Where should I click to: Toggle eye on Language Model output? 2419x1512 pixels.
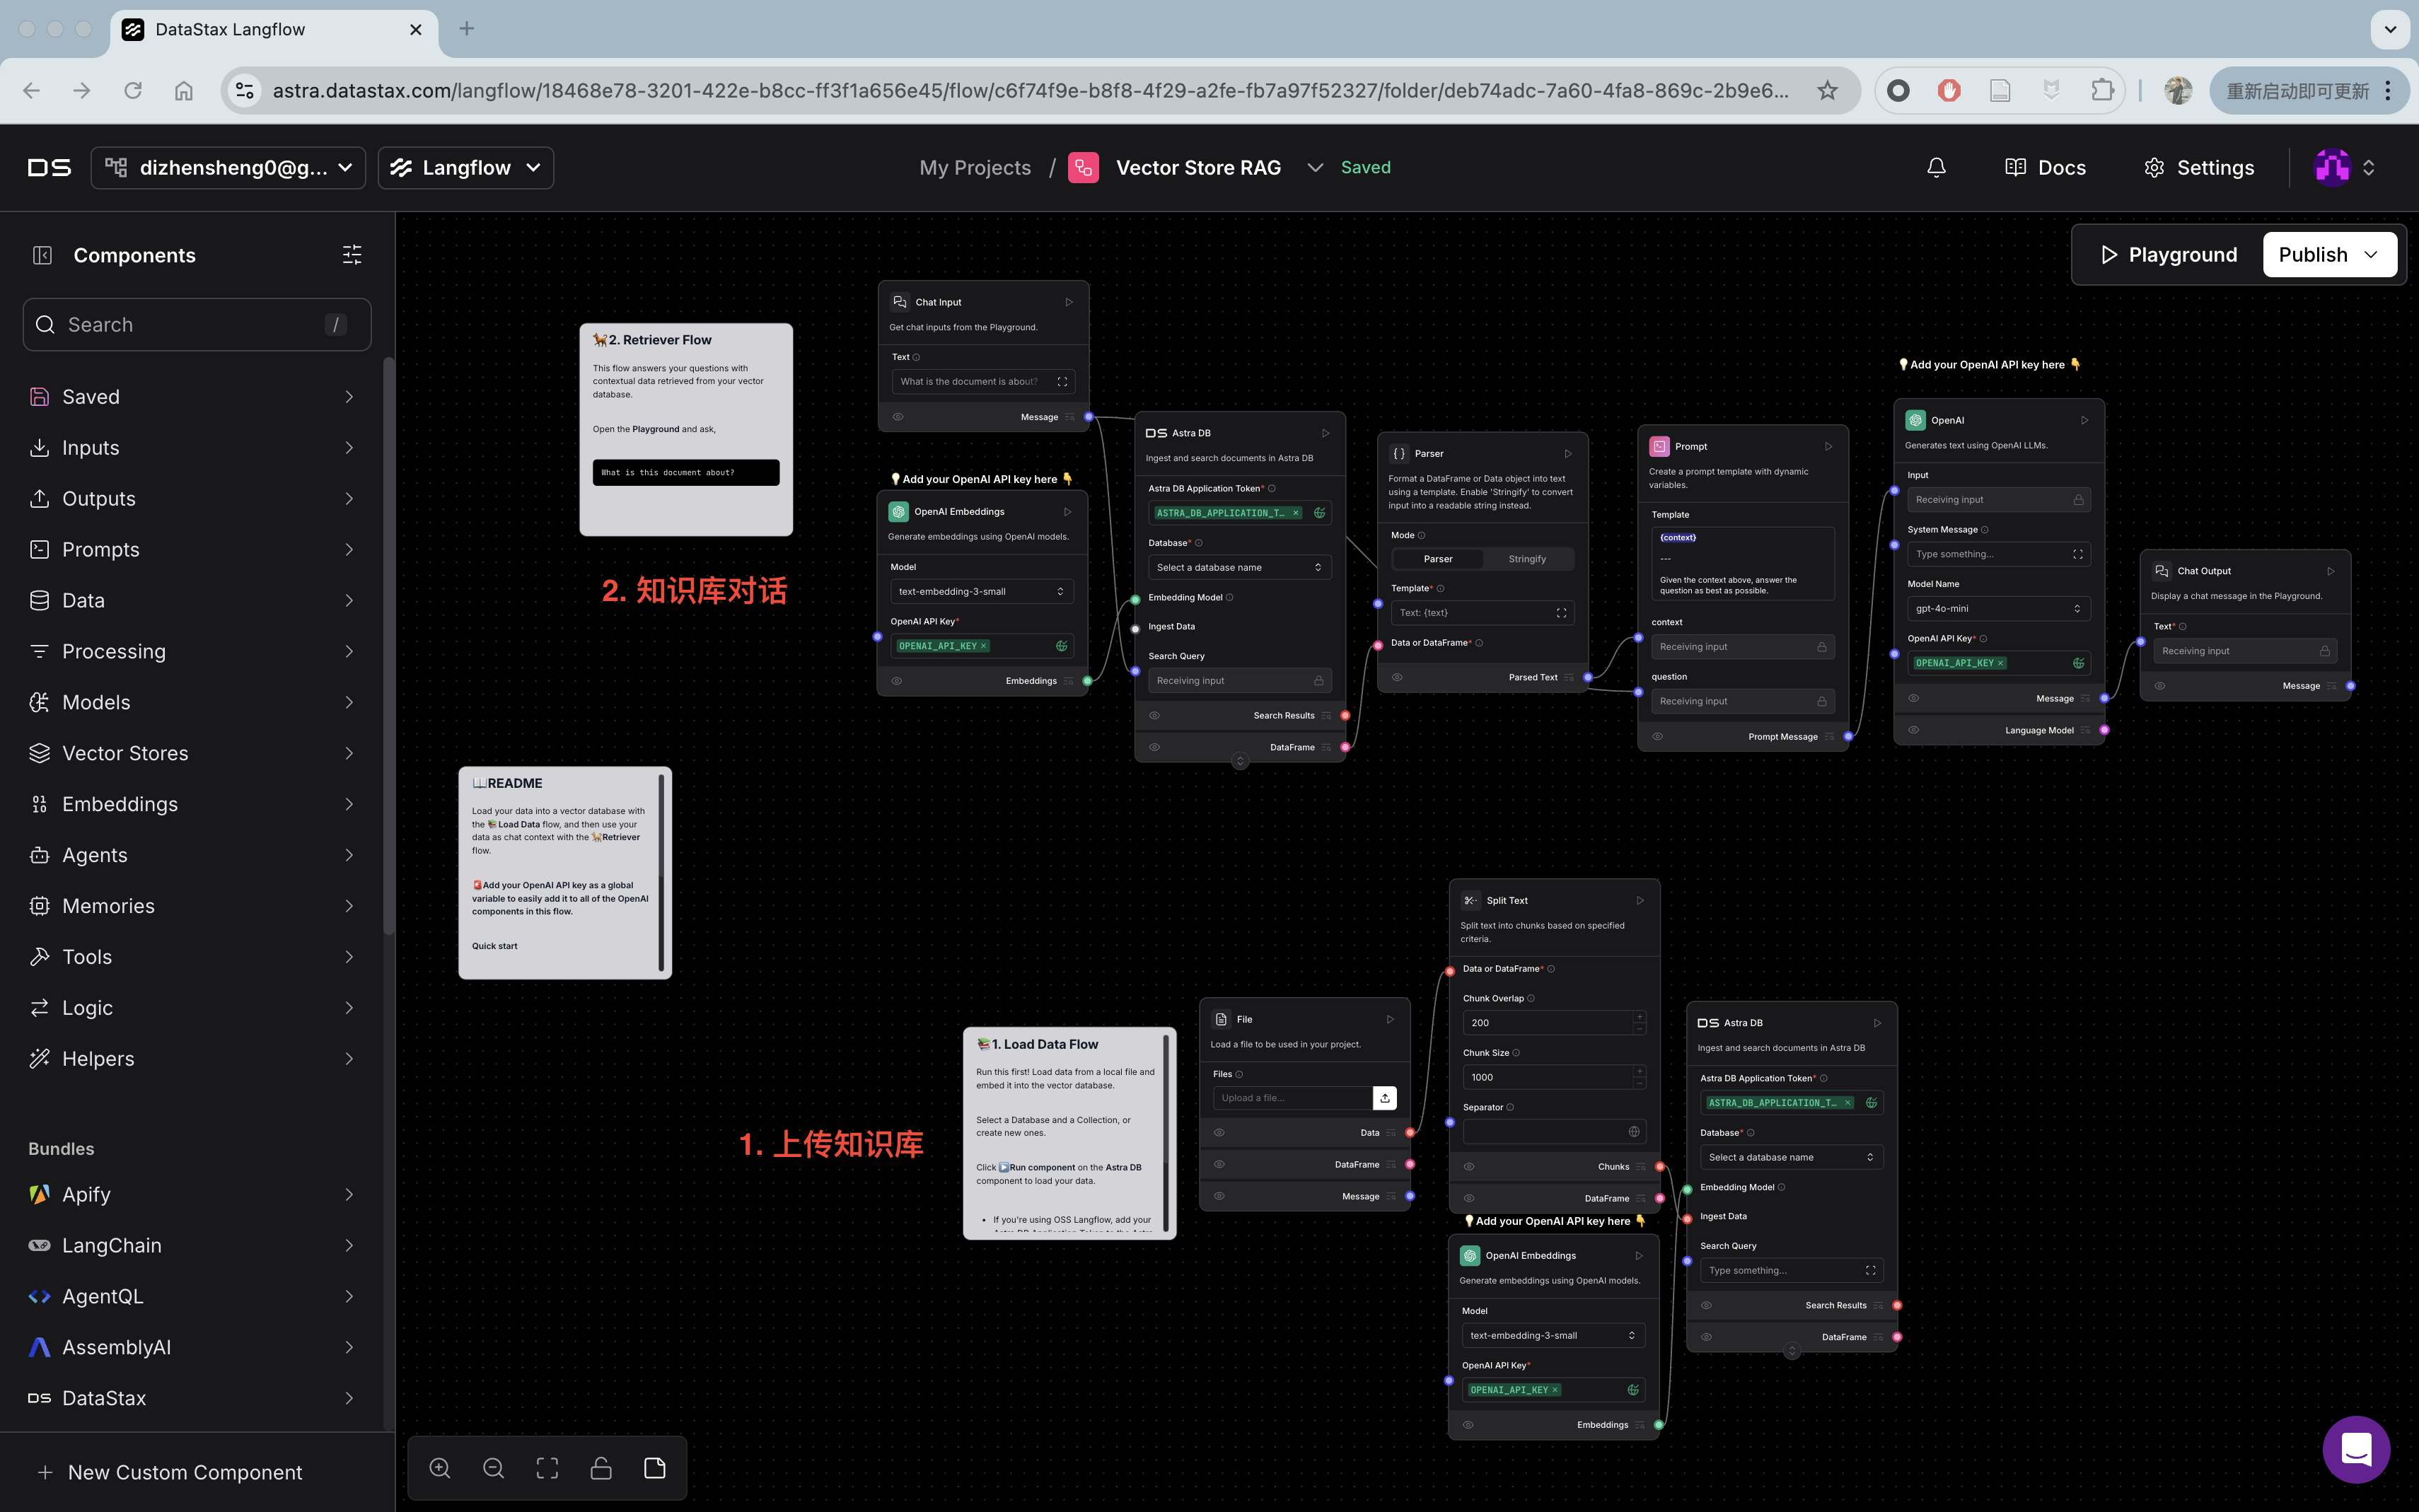(1913, 730)
